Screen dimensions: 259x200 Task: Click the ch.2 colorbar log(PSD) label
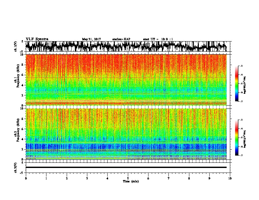pos(245,139)
